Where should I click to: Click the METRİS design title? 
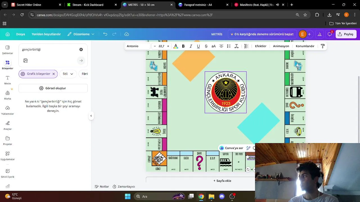pos(217,34)
